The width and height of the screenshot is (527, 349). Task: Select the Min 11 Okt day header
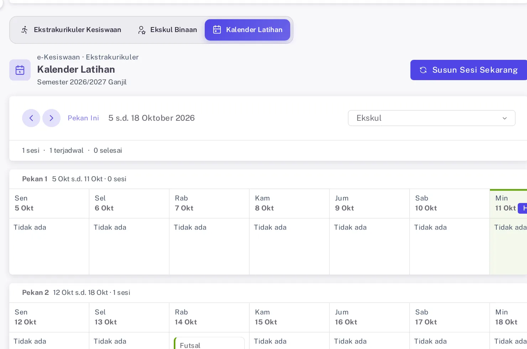(508, 203)
